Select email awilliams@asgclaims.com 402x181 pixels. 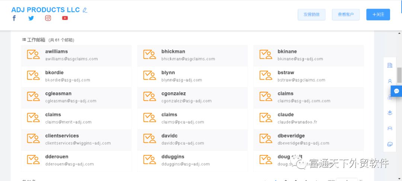[x=71, y=59]
